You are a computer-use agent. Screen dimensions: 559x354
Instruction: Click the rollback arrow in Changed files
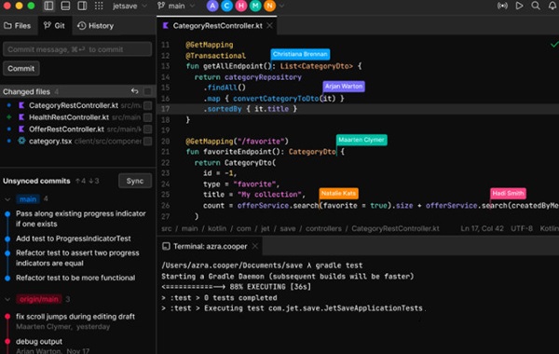click(x=134, y=91)
